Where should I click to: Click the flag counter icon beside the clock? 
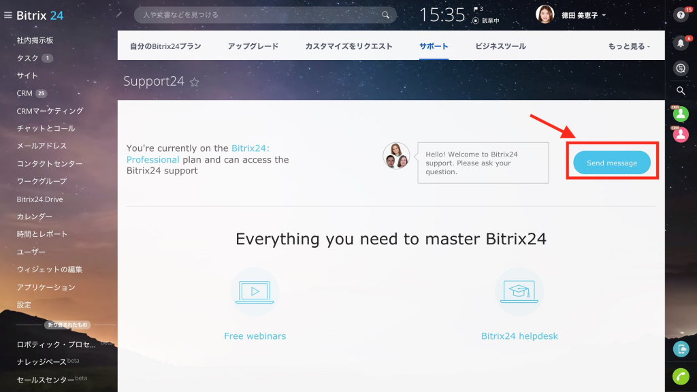[x=479, y=9]
